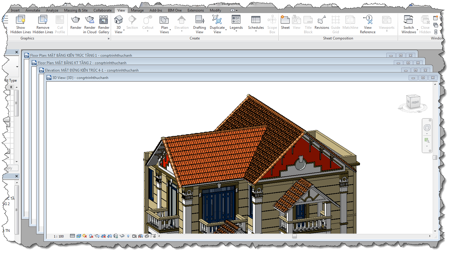Toggle Sun Path off/on in view bar
This screenshot has height=255, width=452.
tap(85, 236)
